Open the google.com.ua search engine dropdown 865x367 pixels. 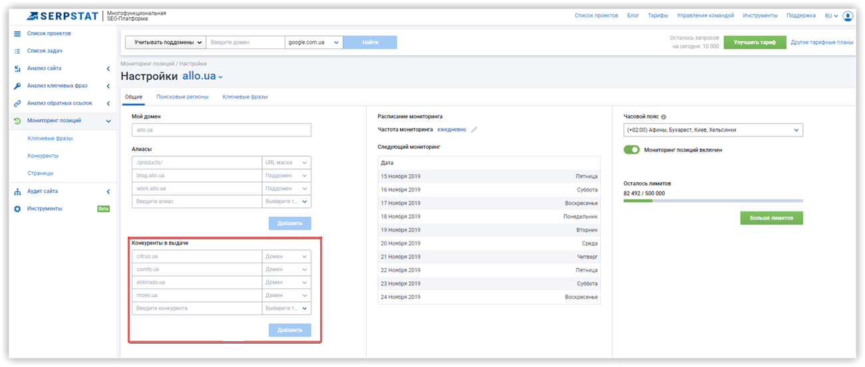click(x=313, y=43)
